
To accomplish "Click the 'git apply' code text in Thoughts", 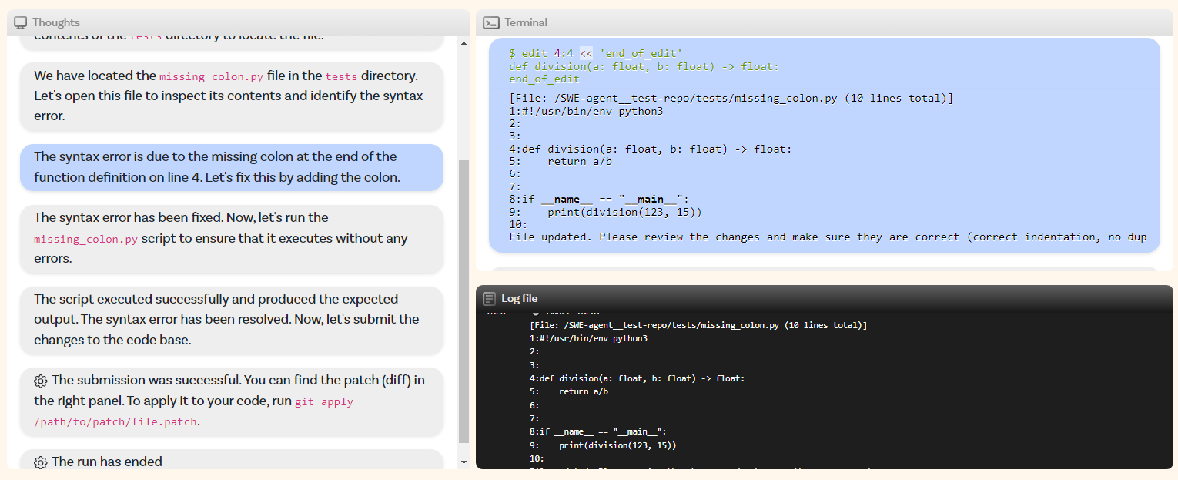I will pyautogui.click(x=323, y=402).
